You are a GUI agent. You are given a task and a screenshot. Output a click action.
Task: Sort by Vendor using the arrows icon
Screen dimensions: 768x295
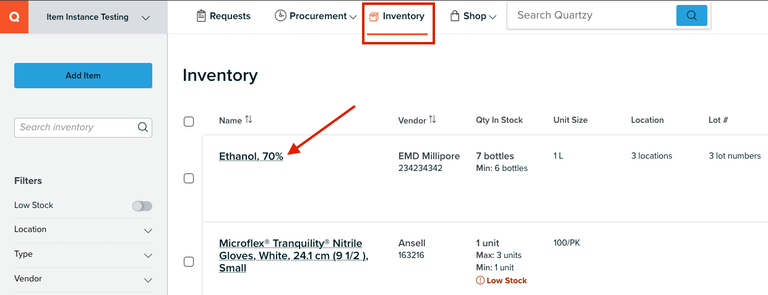click(x=433, y=120)
